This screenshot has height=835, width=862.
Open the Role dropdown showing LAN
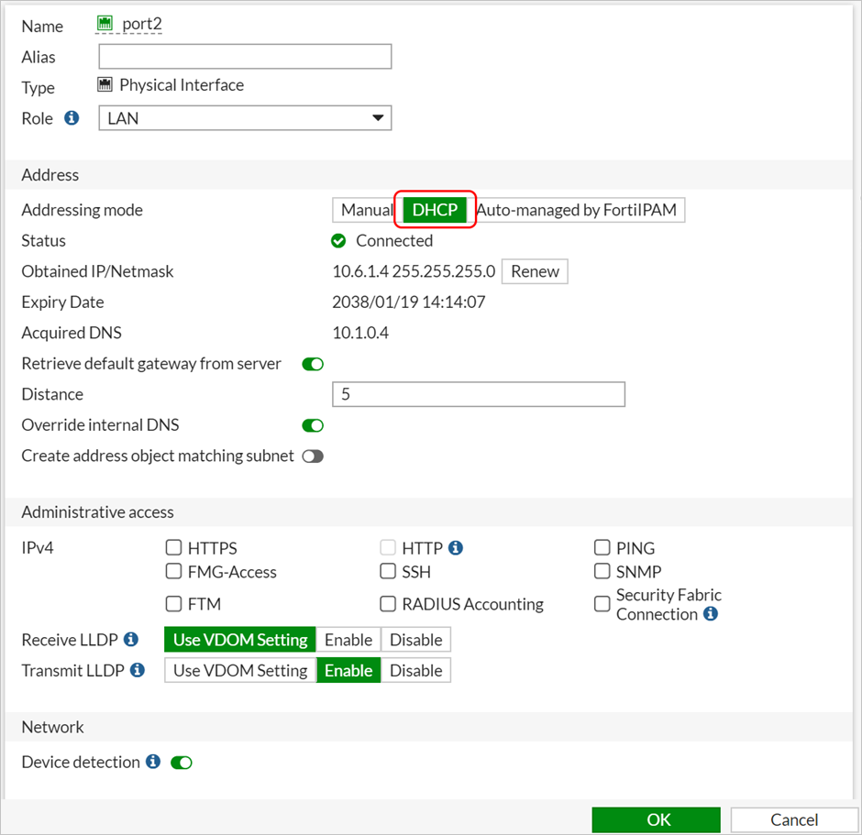(x=245, y=118)
